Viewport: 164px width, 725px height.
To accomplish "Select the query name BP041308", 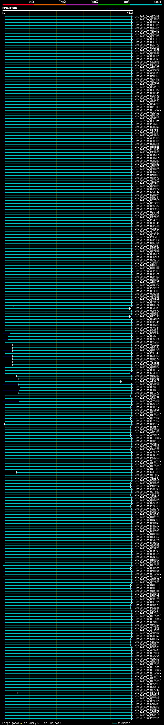I will pos(9,8).
